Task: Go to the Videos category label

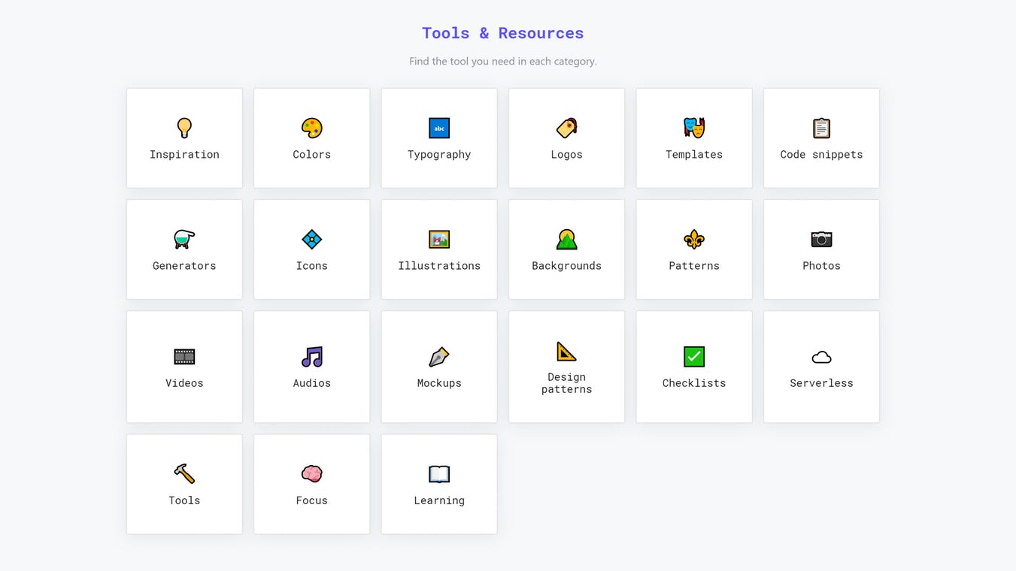Action: (x=184, y=383)
